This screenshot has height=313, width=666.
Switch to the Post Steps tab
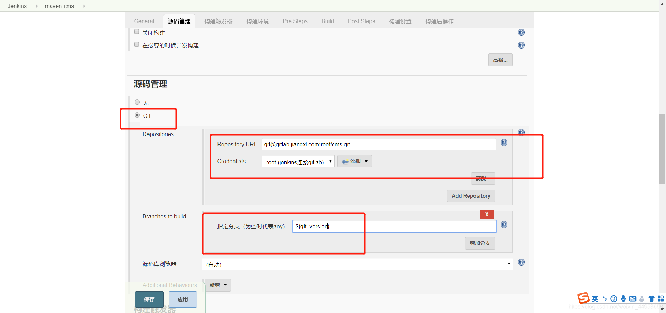tap(361, 21)
